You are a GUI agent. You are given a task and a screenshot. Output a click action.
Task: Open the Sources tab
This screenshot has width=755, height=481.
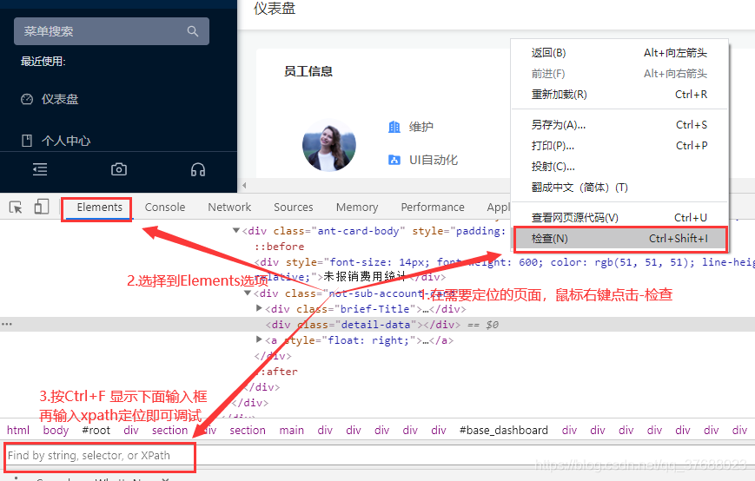coord(294,208)
